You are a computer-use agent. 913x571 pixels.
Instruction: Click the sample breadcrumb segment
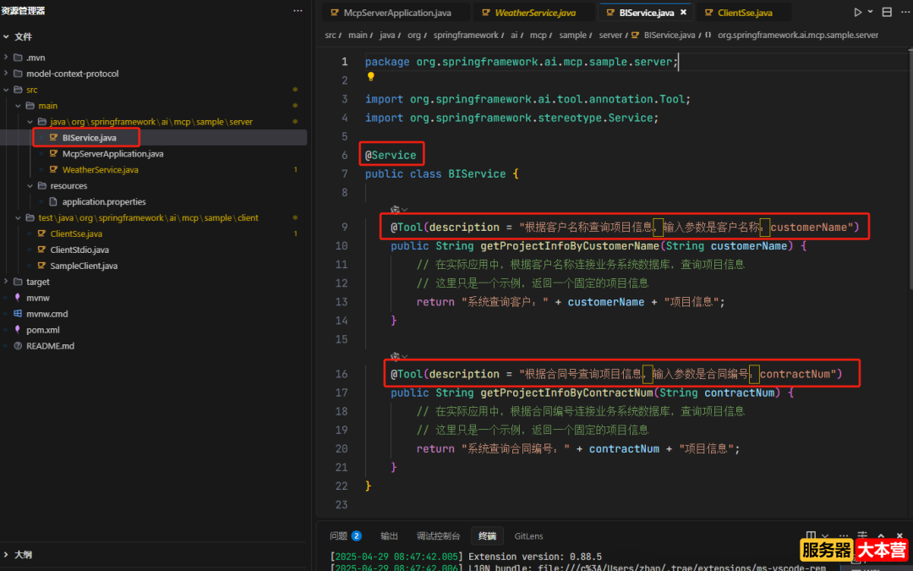pyautogui.click(x=572, y=35)
